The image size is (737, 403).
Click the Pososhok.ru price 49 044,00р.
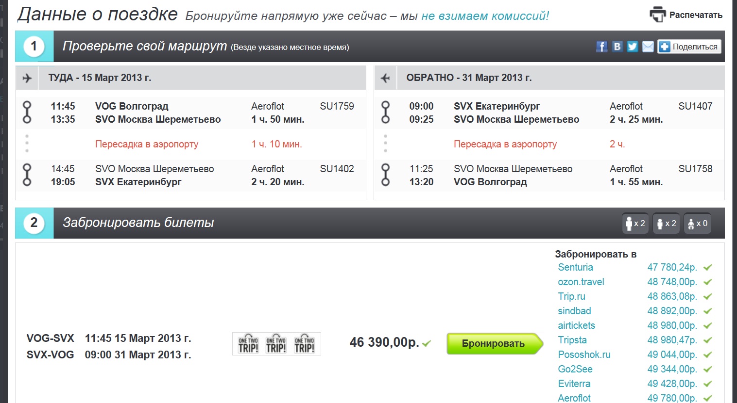tap(672, 355)
